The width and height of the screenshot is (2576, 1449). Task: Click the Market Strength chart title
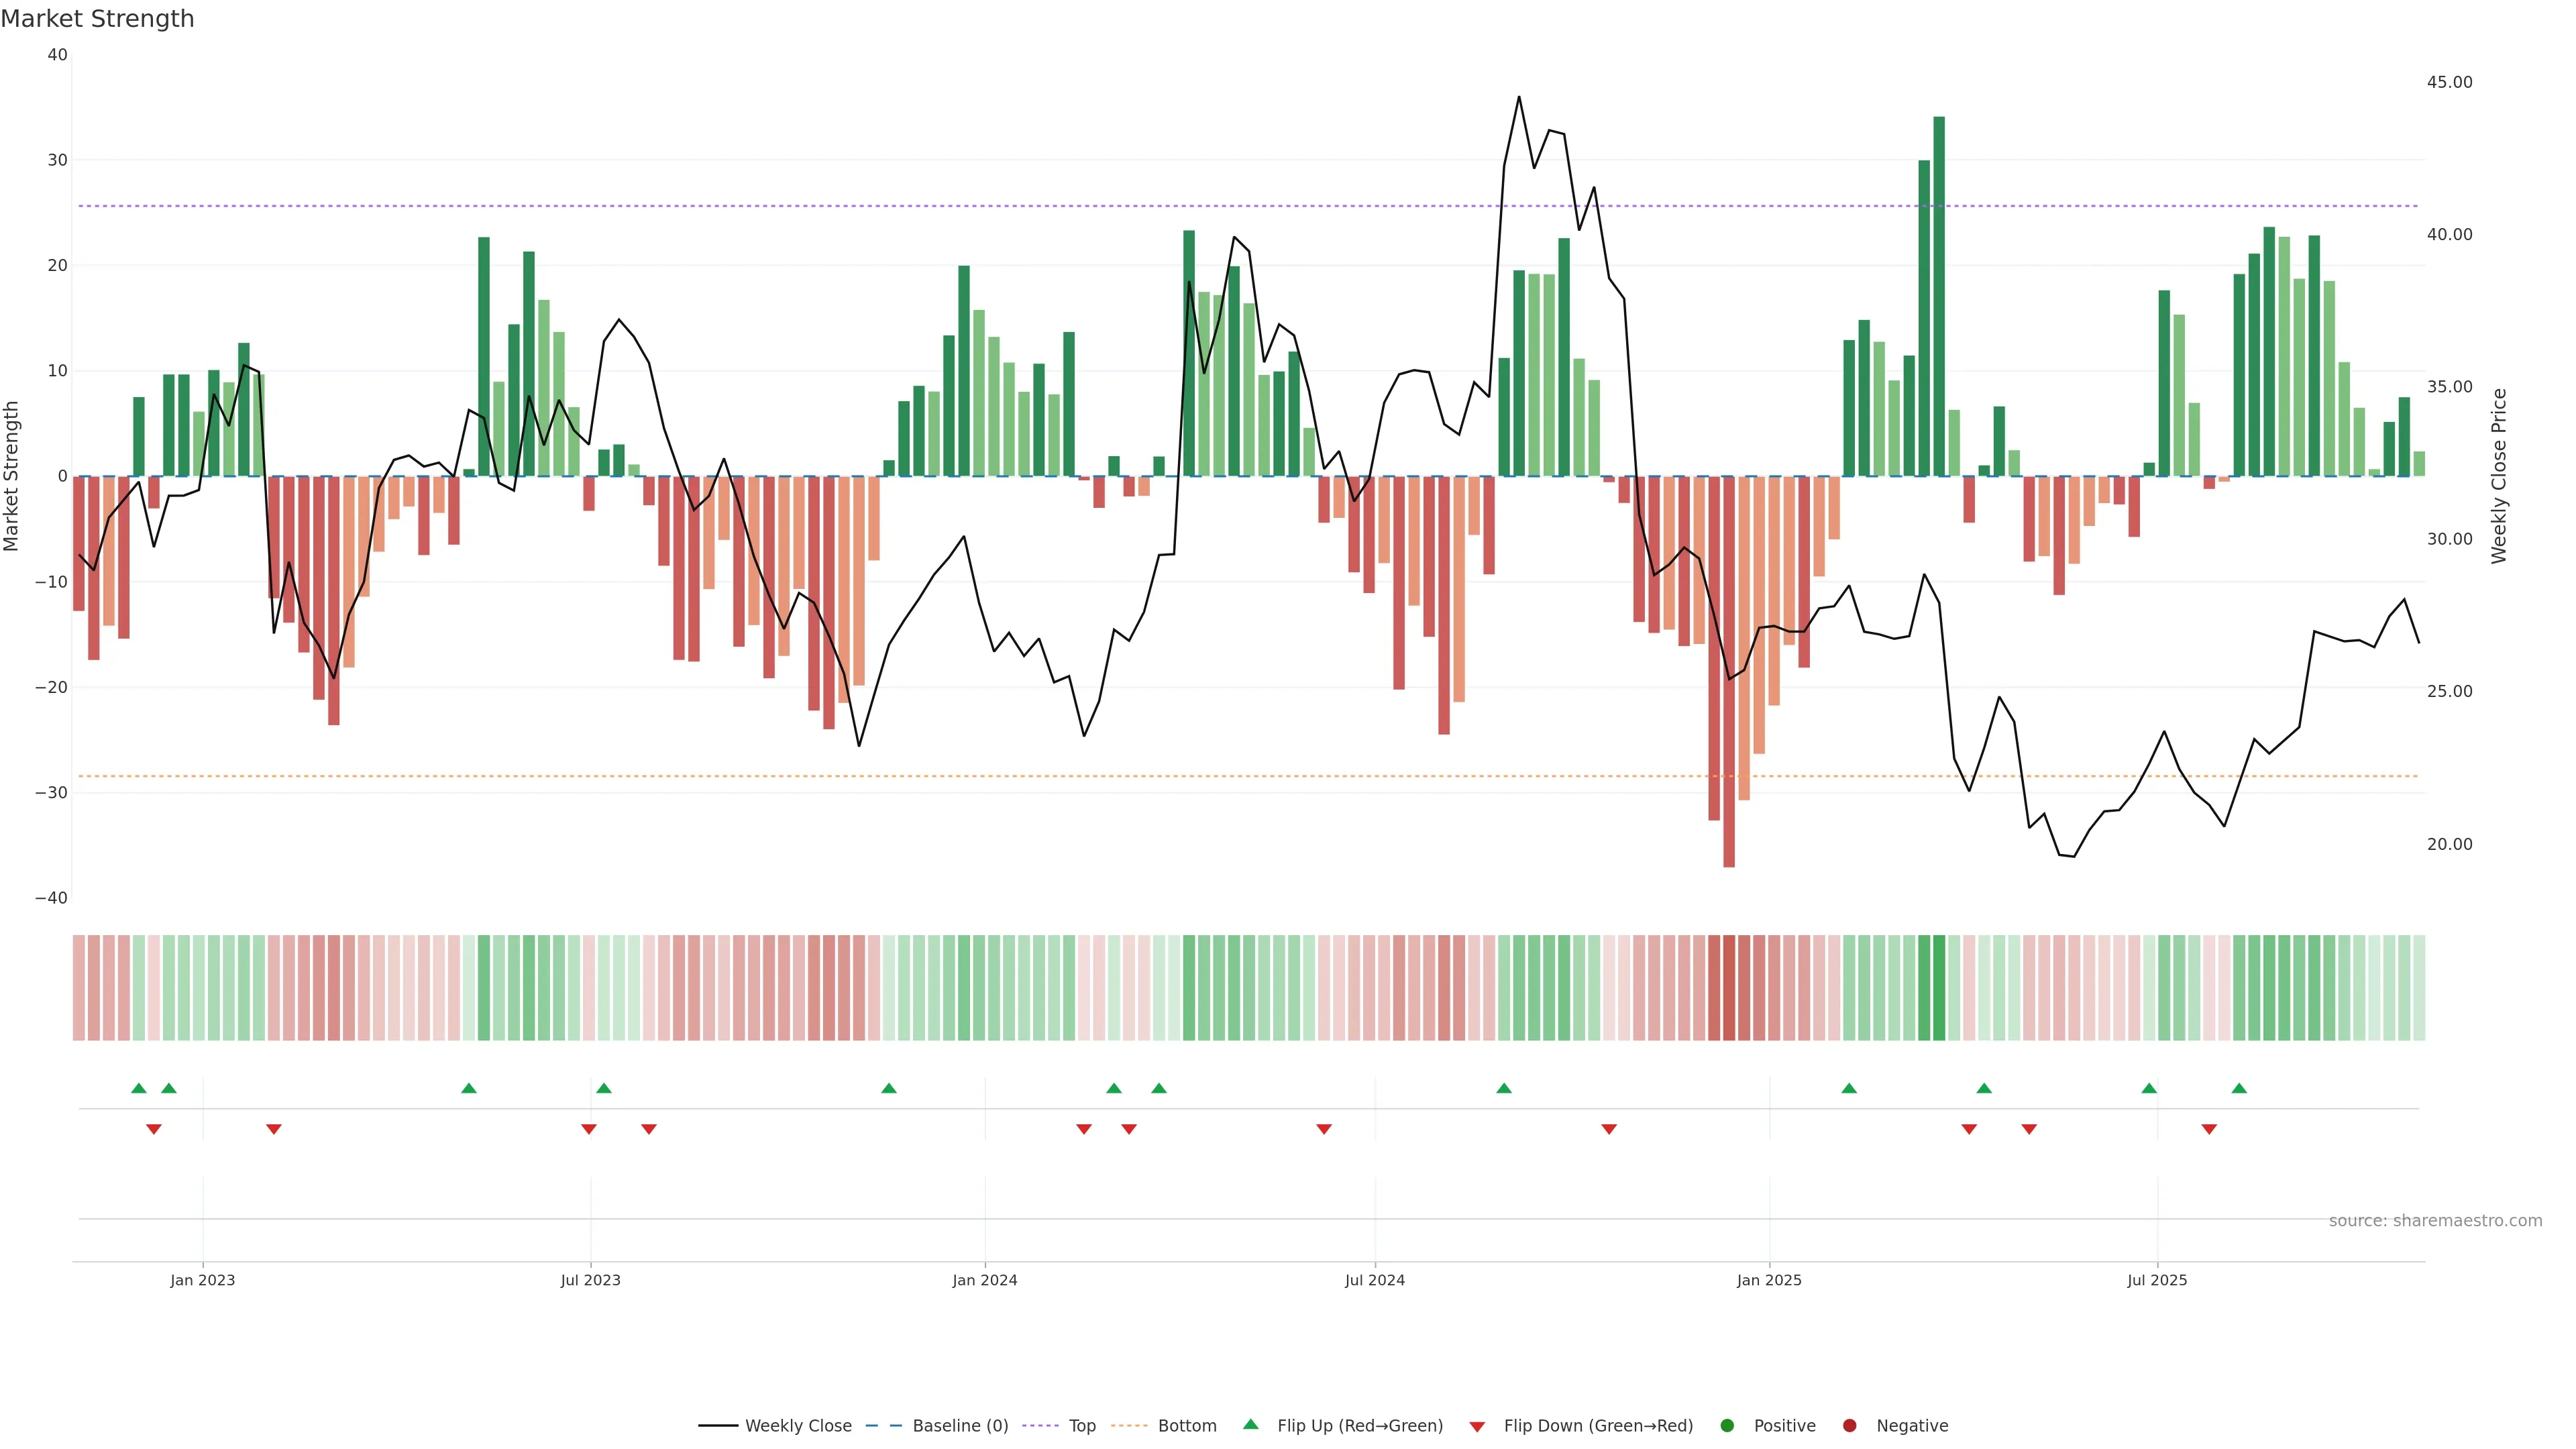point(97,19)
